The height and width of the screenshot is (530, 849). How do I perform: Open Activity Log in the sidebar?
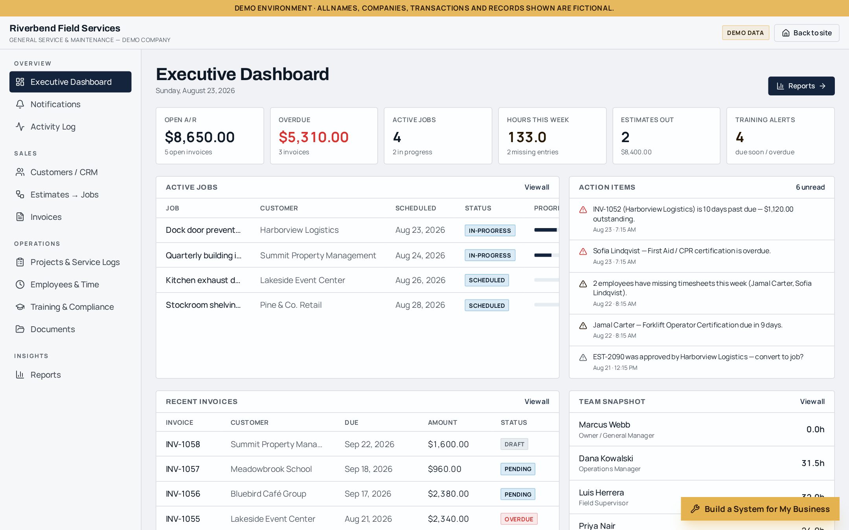tap(70, 126)
